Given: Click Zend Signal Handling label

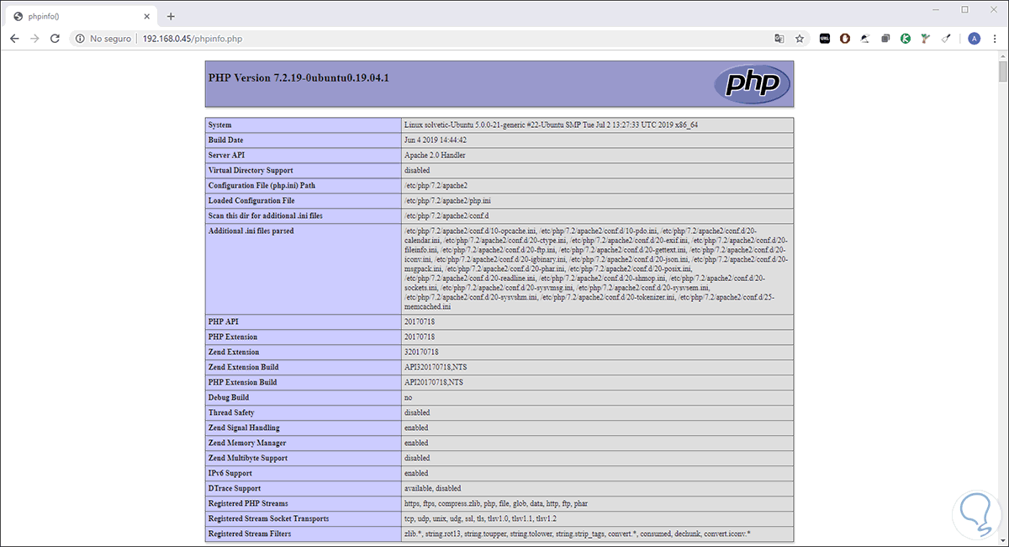Looking at the screenshot, I should 244,428.
